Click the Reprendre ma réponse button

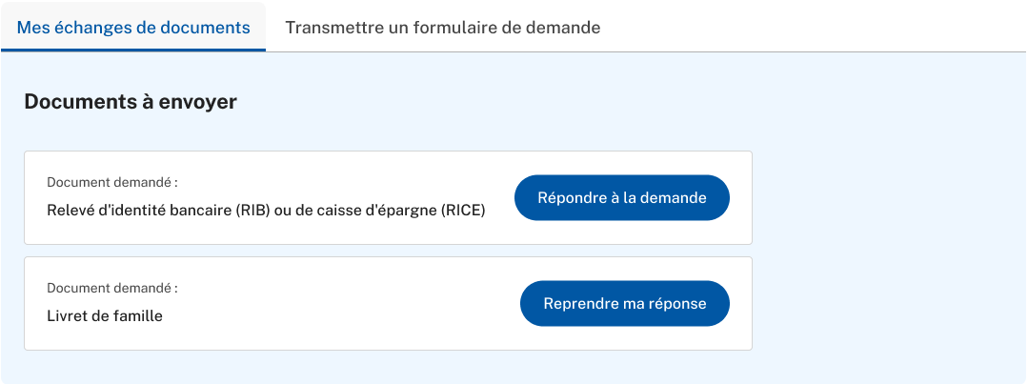(x=625, y=303)
